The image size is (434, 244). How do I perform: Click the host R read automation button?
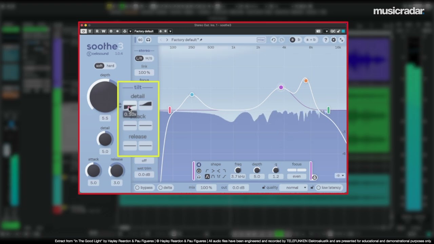tap(97, 31)
